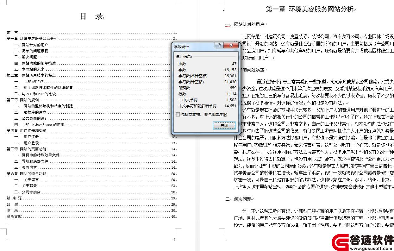Click the 三、与 ASP 和 PHP 的比较 entry
The height and width of the screenshot is (251, 394).
(x=95, y=94)
